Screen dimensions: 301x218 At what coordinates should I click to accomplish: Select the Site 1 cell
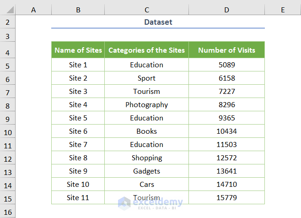(x=78, y=65)
